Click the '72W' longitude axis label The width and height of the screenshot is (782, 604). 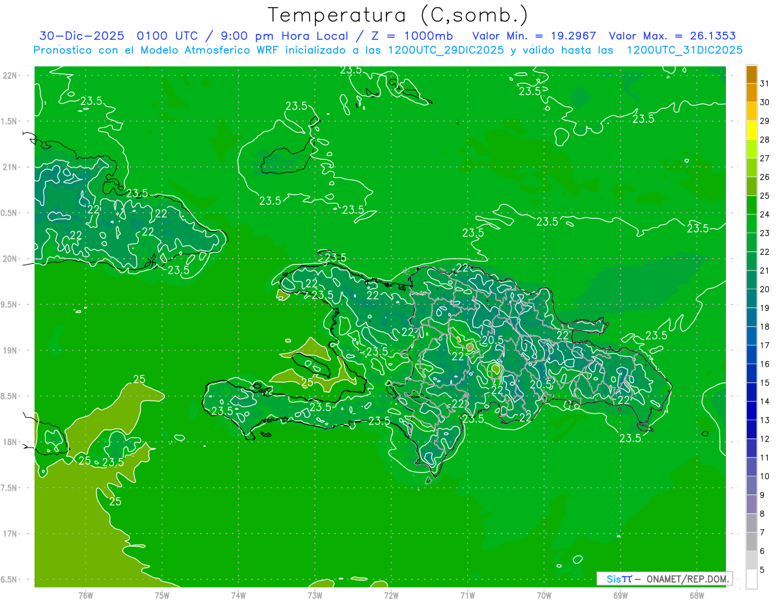coord(391,596)
